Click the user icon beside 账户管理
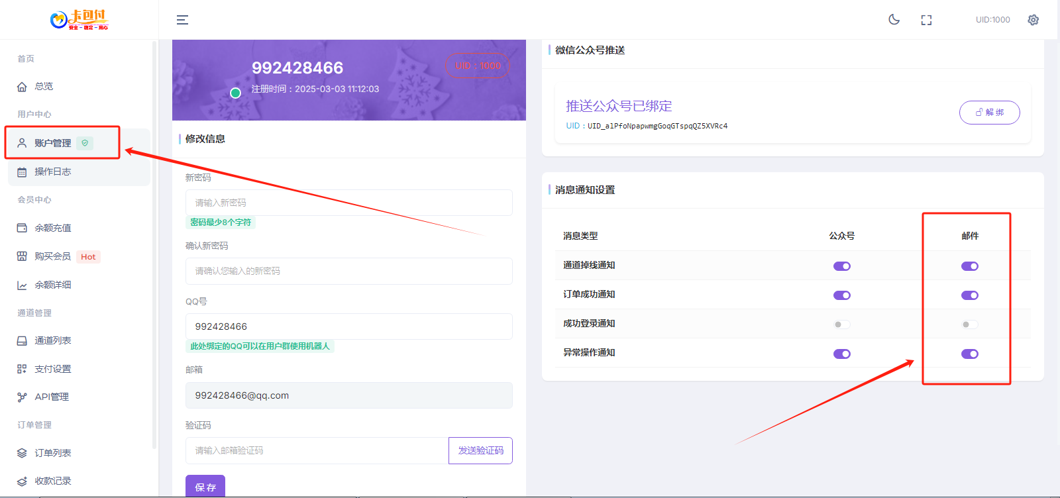 (22, 143)
